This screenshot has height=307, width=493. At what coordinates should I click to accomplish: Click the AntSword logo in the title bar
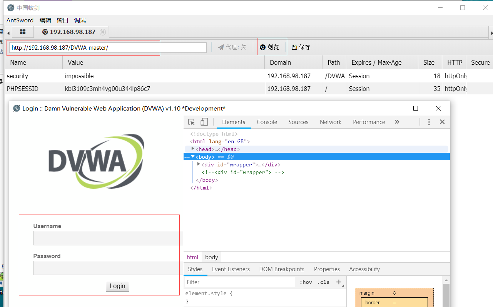pos(10,7)
